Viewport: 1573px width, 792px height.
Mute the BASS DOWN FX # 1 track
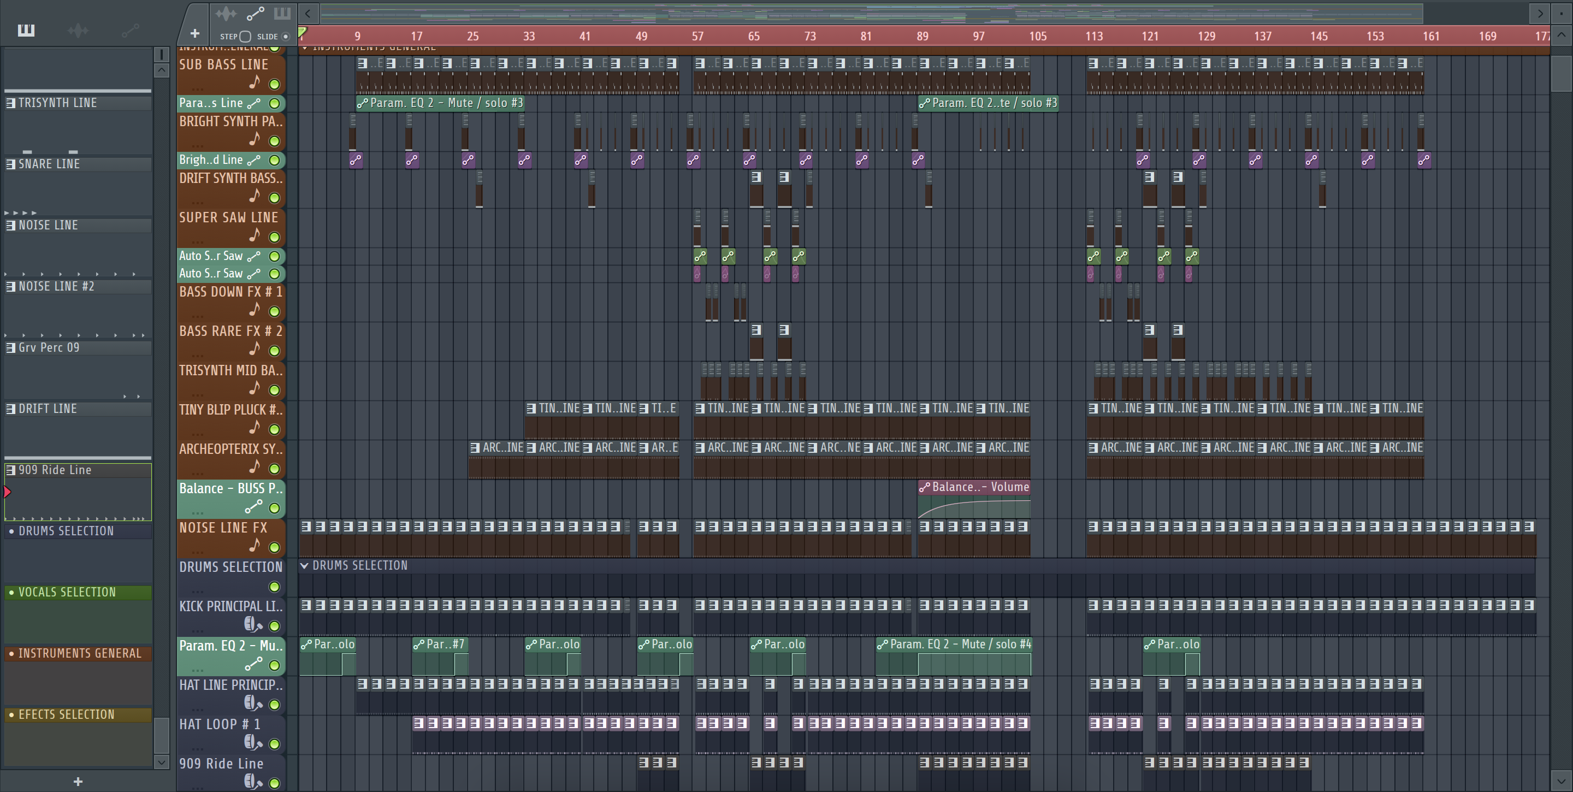point(275,312)
